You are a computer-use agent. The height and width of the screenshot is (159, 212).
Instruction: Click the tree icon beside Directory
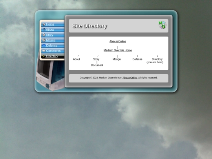coord(44,56)
